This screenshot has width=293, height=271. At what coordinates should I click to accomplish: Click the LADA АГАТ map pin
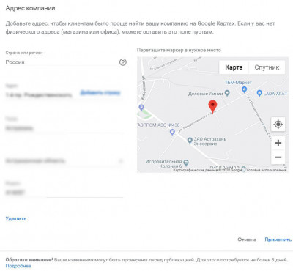tap(259, 93)
